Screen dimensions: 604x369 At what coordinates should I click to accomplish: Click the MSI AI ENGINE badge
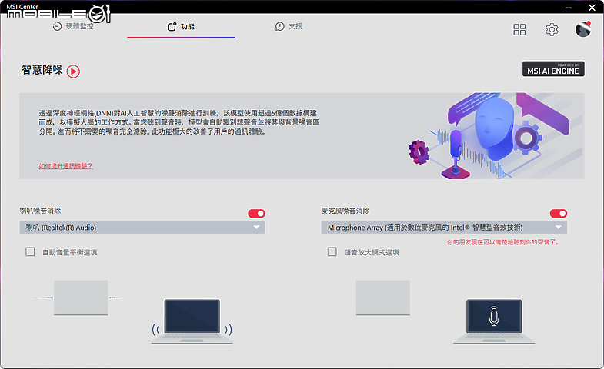(553, 69)
